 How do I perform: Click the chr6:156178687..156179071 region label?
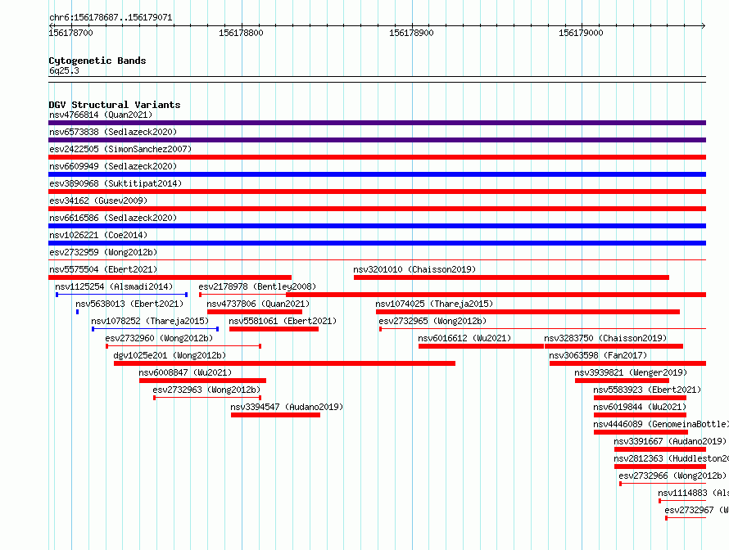[x=111, y=17]
